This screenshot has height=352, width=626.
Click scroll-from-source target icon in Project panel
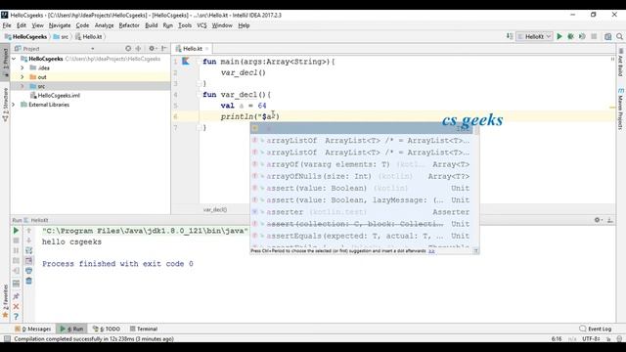[x=128, y=48]
